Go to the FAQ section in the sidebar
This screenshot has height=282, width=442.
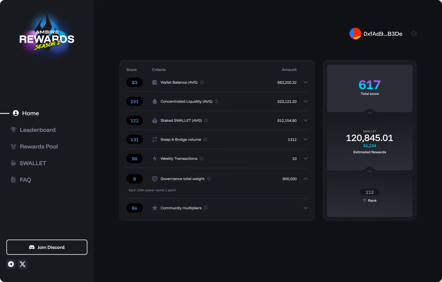(25, 180)
